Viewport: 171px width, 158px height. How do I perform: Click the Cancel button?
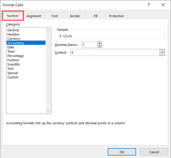tap(154, 152)
